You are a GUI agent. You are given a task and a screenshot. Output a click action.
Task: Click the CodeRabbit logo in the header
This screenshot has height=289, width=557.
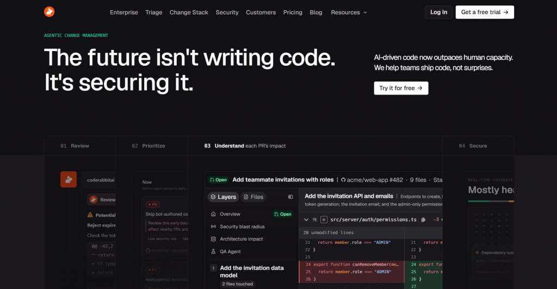[49, 12]
